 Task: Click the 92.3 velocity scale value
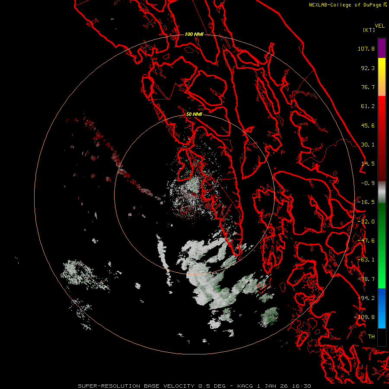pos(368,68)
